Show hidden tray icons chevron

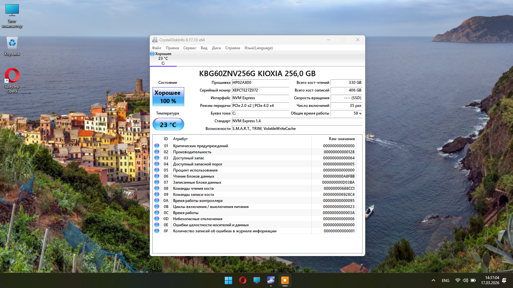(x=433, y=280)
